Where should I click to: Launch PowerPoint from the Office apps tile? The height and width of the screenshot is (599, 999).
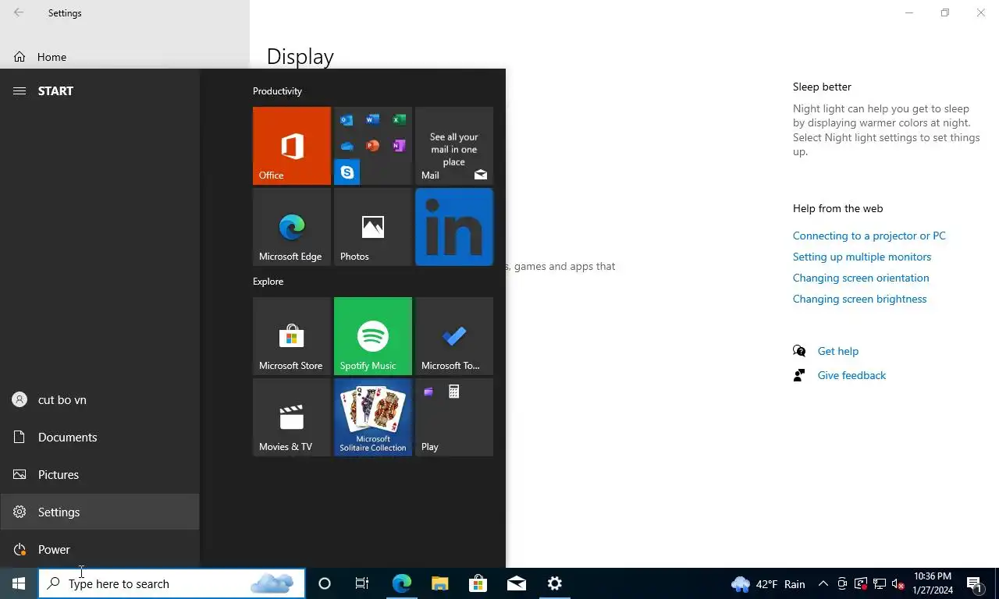click(373, 146)
